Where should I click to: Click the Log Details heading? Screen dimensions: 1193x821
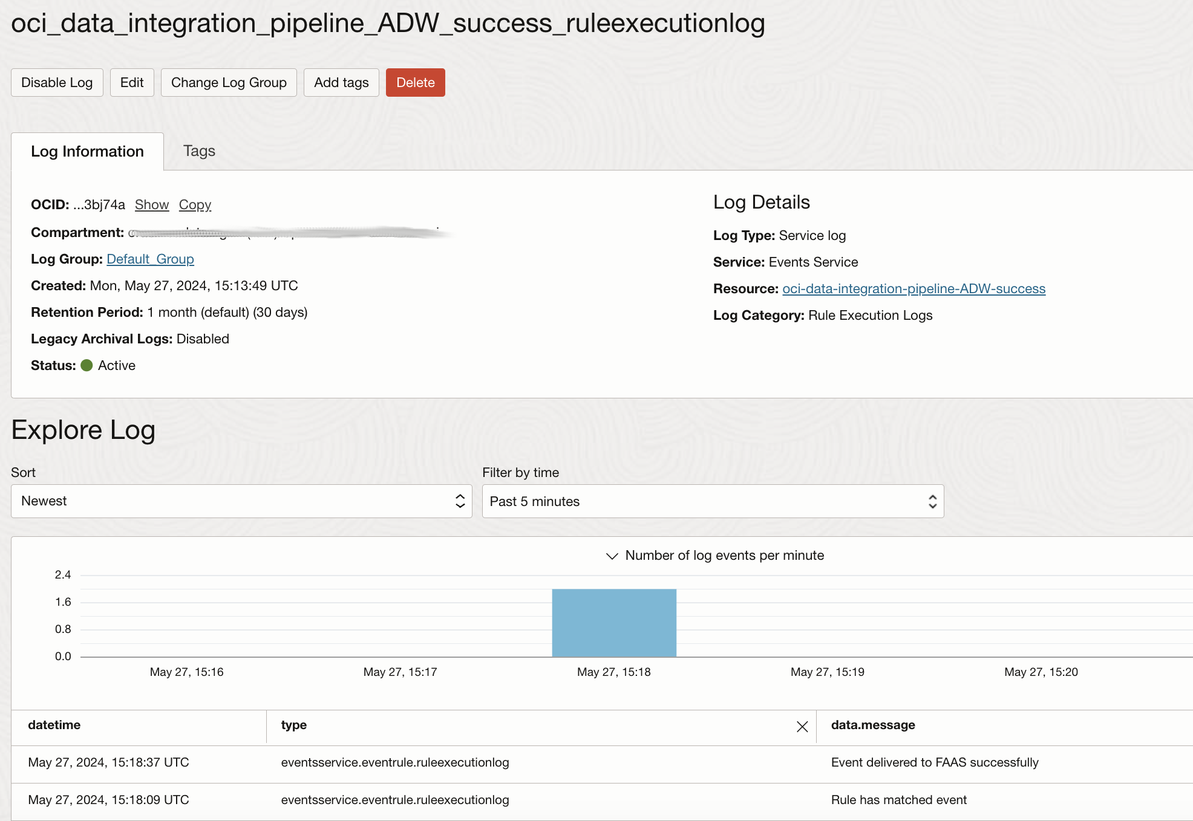click(761, 202)
